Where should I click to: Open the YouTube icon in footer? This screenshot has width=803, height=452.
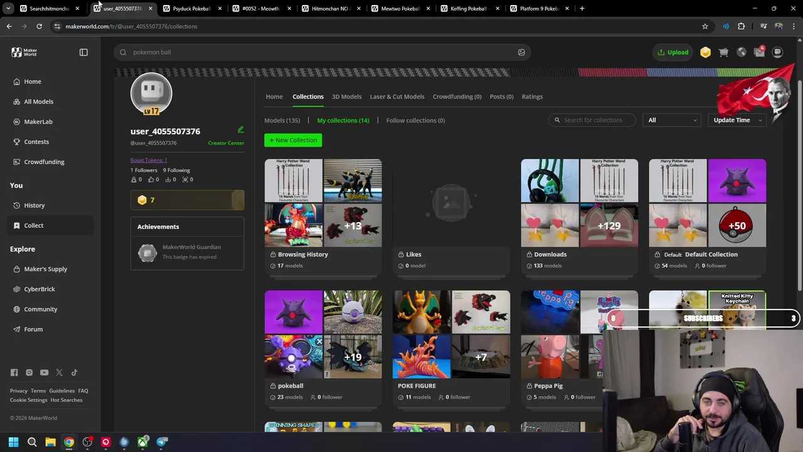(44, 372)
